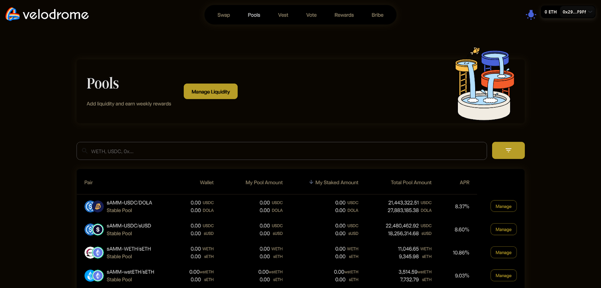
Task: Select the sAMM-USDC/sUSD pair name
Action: tap(129, 226)
